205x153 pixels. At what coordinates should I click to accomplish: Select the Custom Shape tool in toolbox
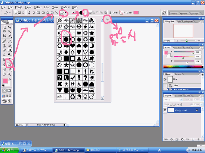pyautogui.click(x=9, y=64)
